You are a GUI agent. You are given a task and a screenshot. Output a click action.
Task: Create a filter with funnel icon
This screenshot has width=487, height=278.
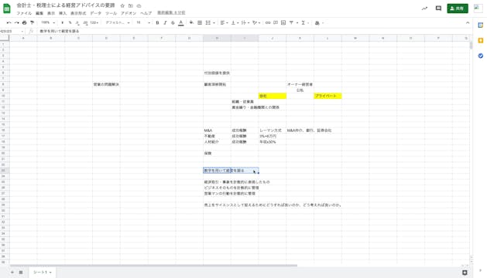point(291,22)
